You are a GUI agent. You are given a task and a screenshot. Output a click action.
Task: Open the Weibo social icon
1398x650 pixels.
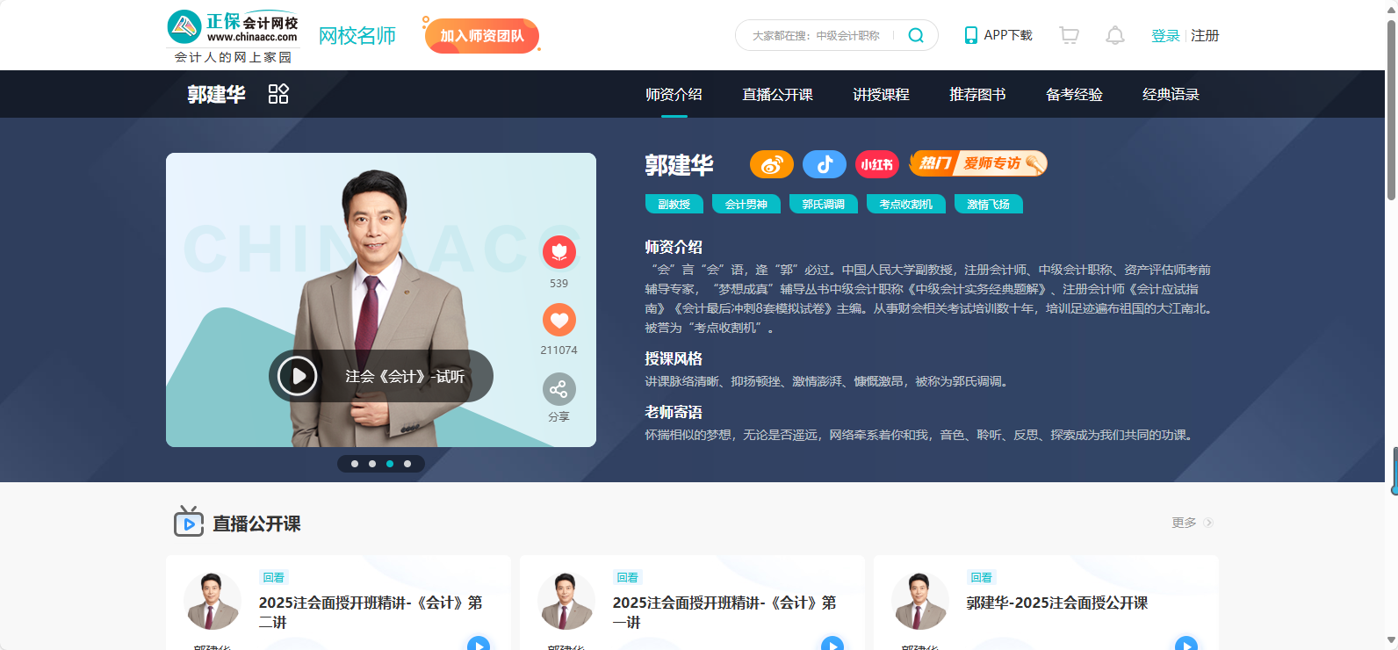coord(772,164)
